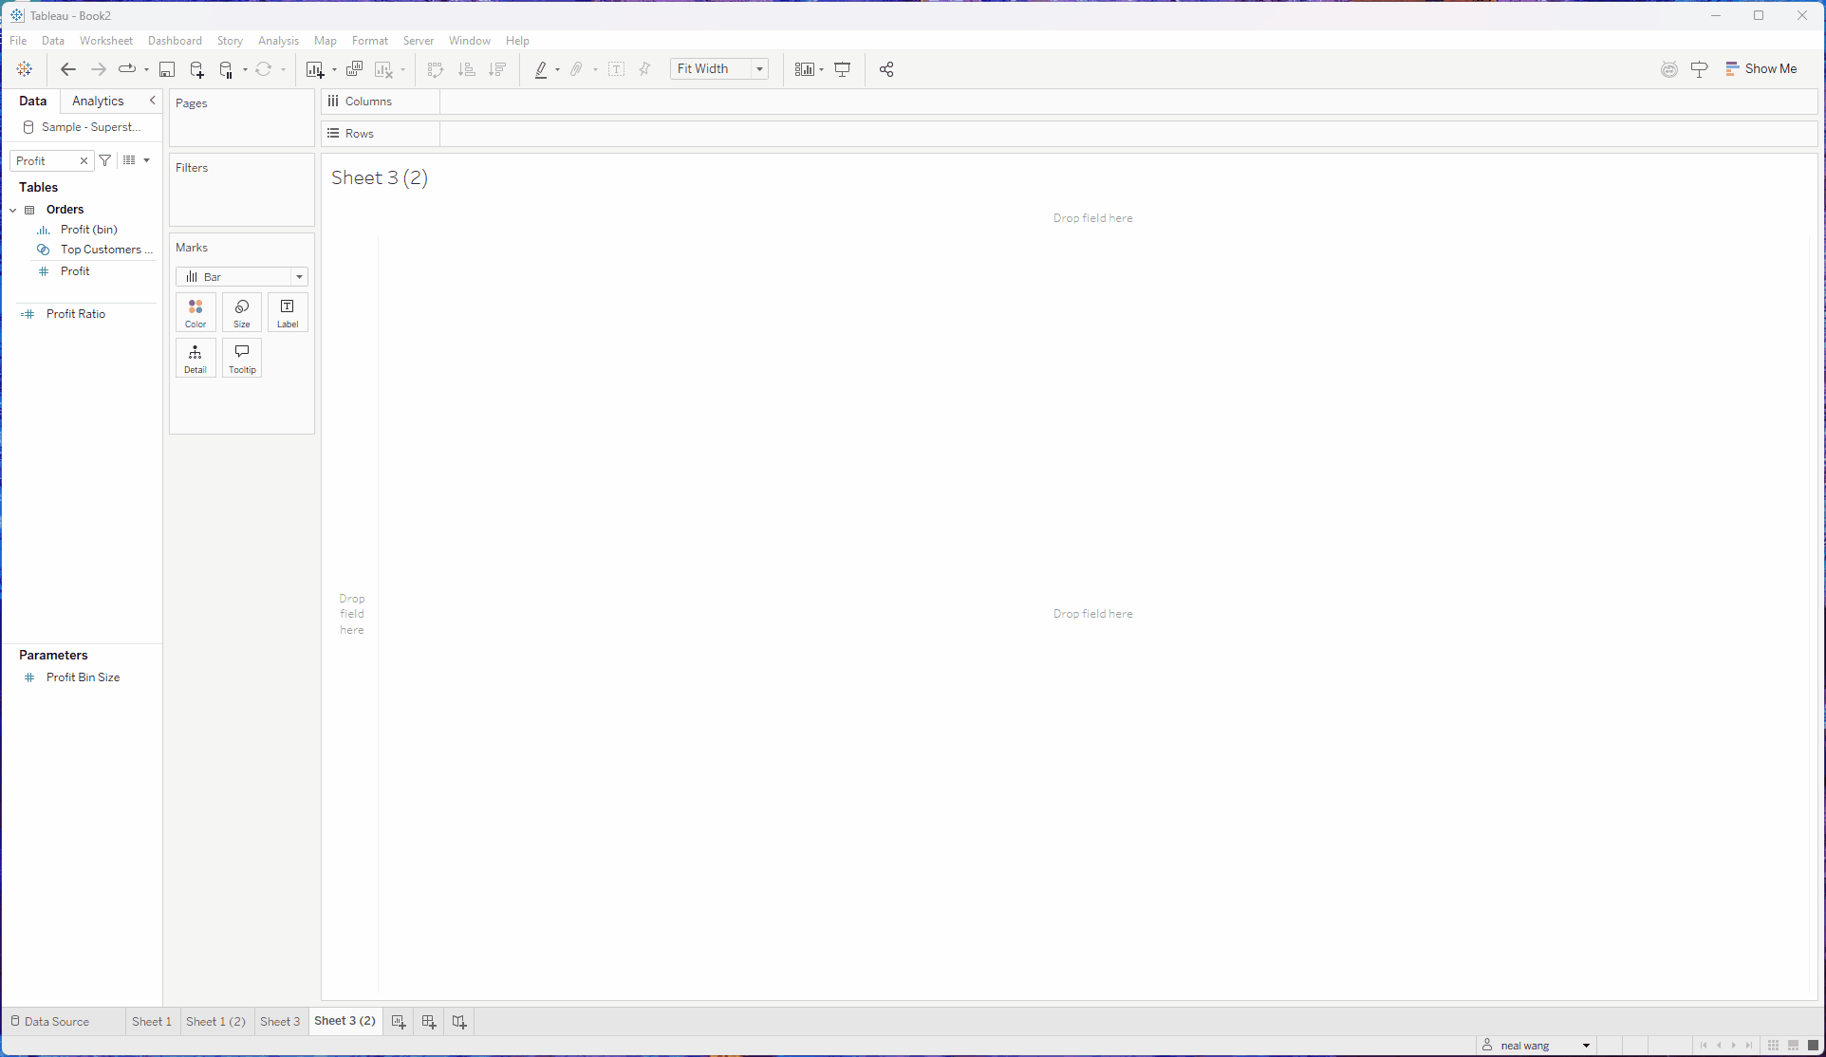Click the Undo back arrow icon
1826x1057 pixels.
click(x=67, y=69)
